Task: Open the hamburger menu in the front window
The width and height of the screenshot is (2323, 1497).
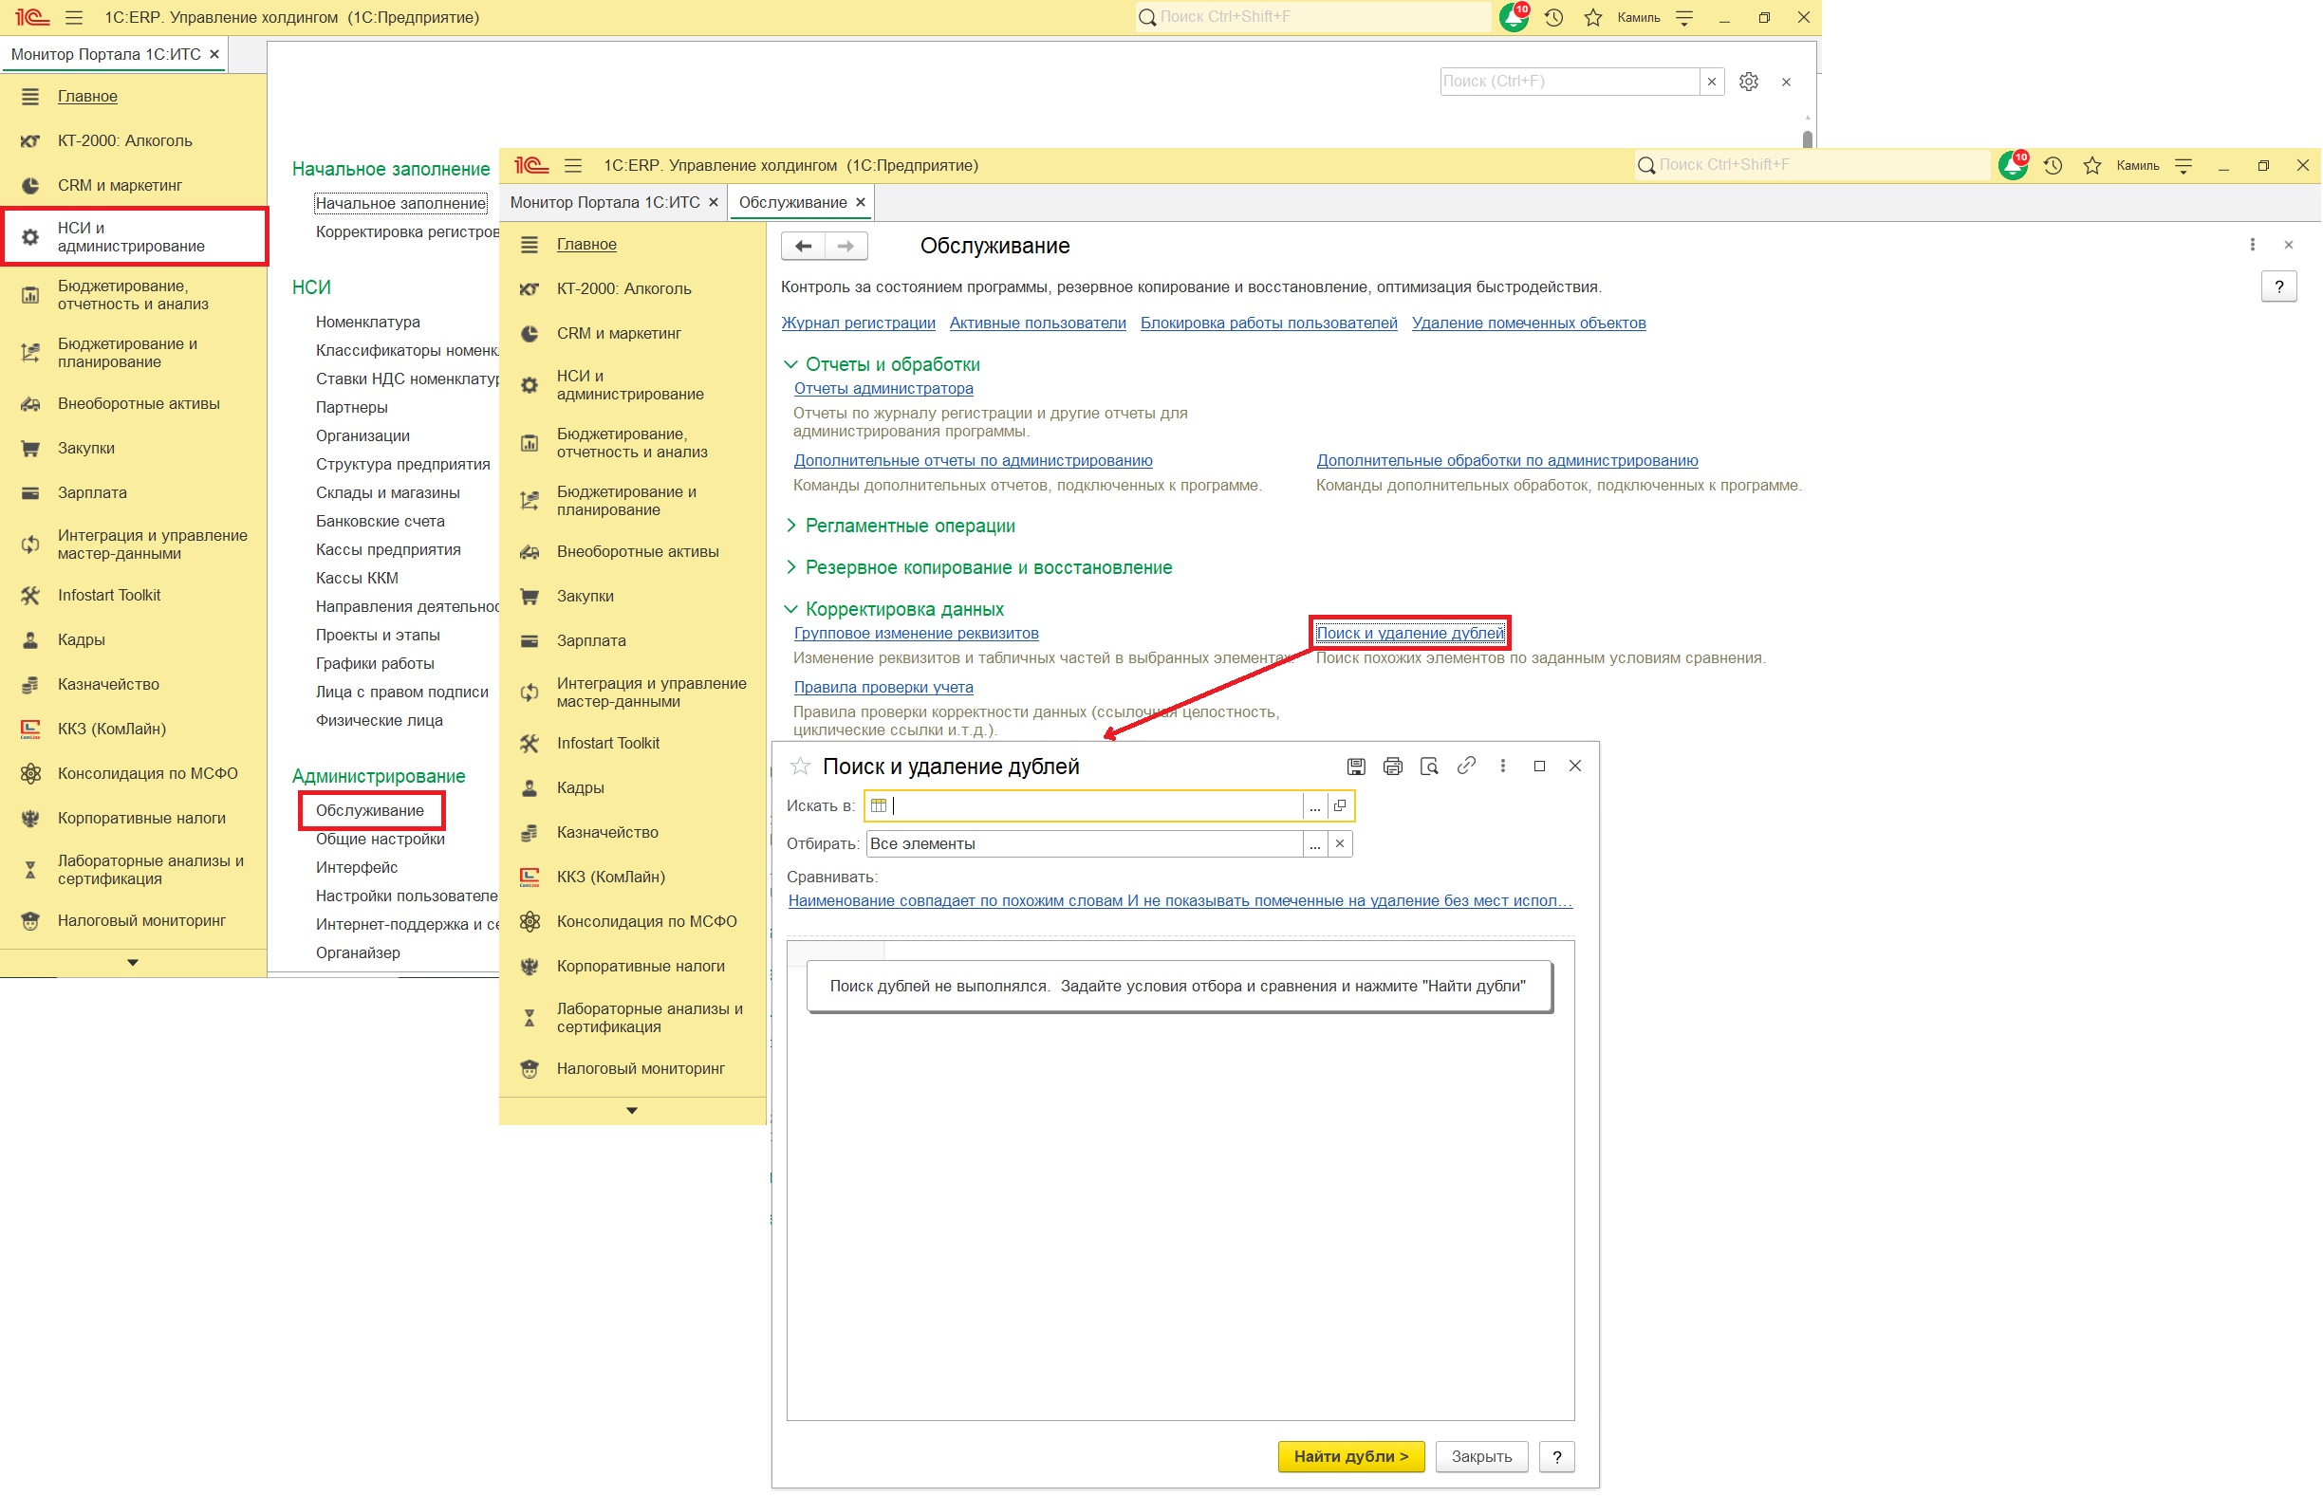Action: [x=574, y=166]
